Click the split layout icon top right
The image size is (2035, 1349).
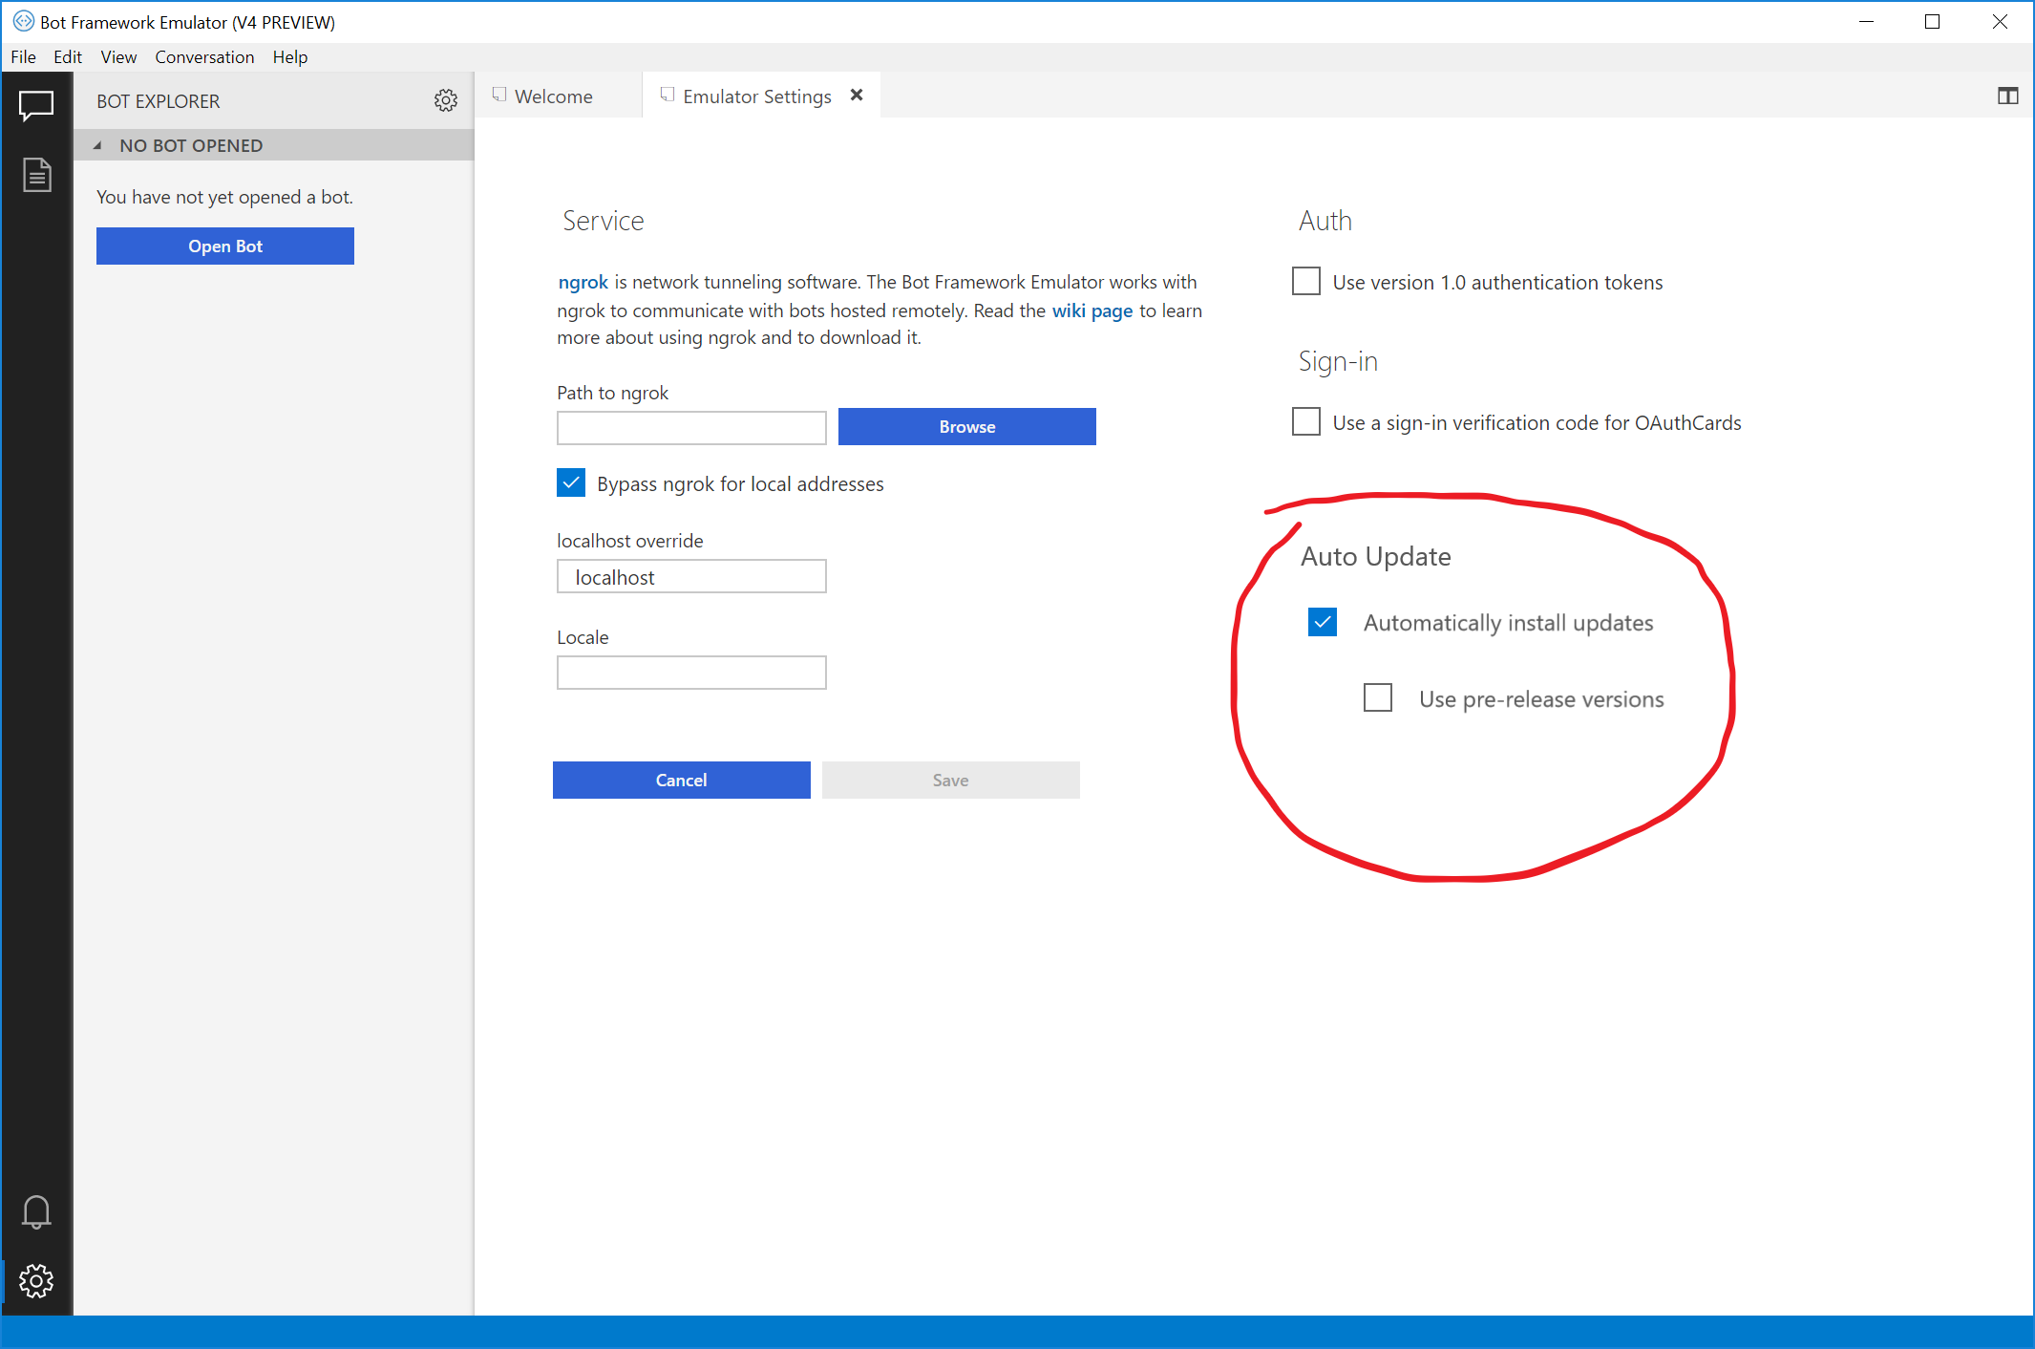click(x=2007, y=96)
